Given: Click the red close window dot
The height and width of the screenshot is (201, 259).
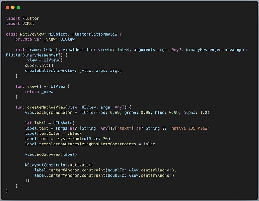Looking at the screenshot, I should pos(7,7).
